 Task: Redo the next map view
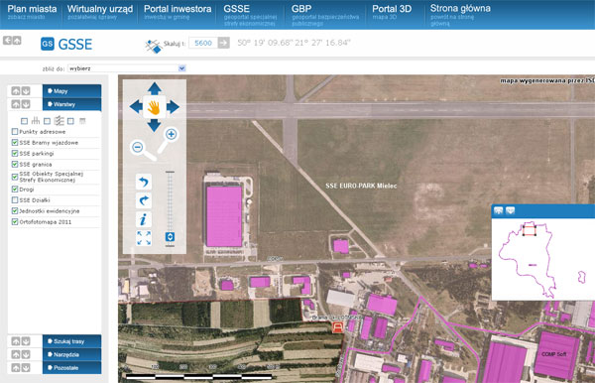144,200
